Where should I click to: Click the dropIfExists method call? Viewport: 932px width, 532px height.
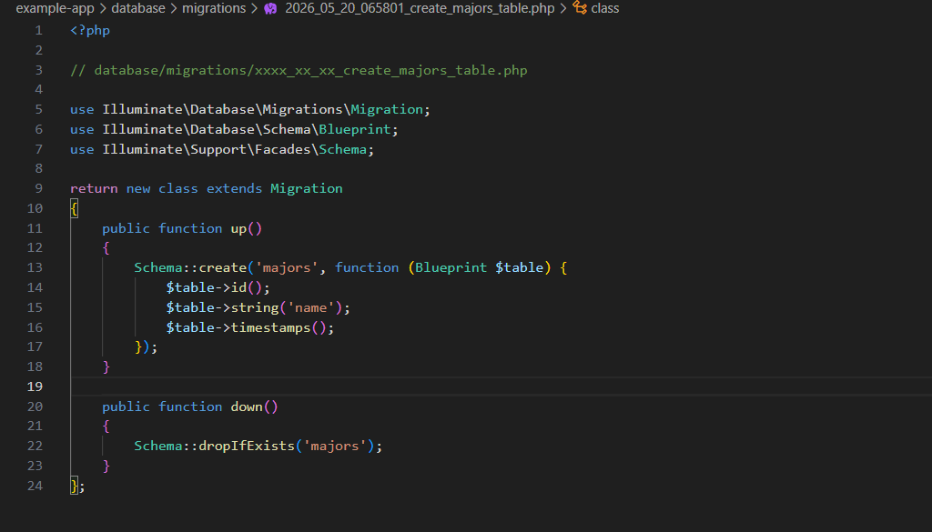pos(247,446)
